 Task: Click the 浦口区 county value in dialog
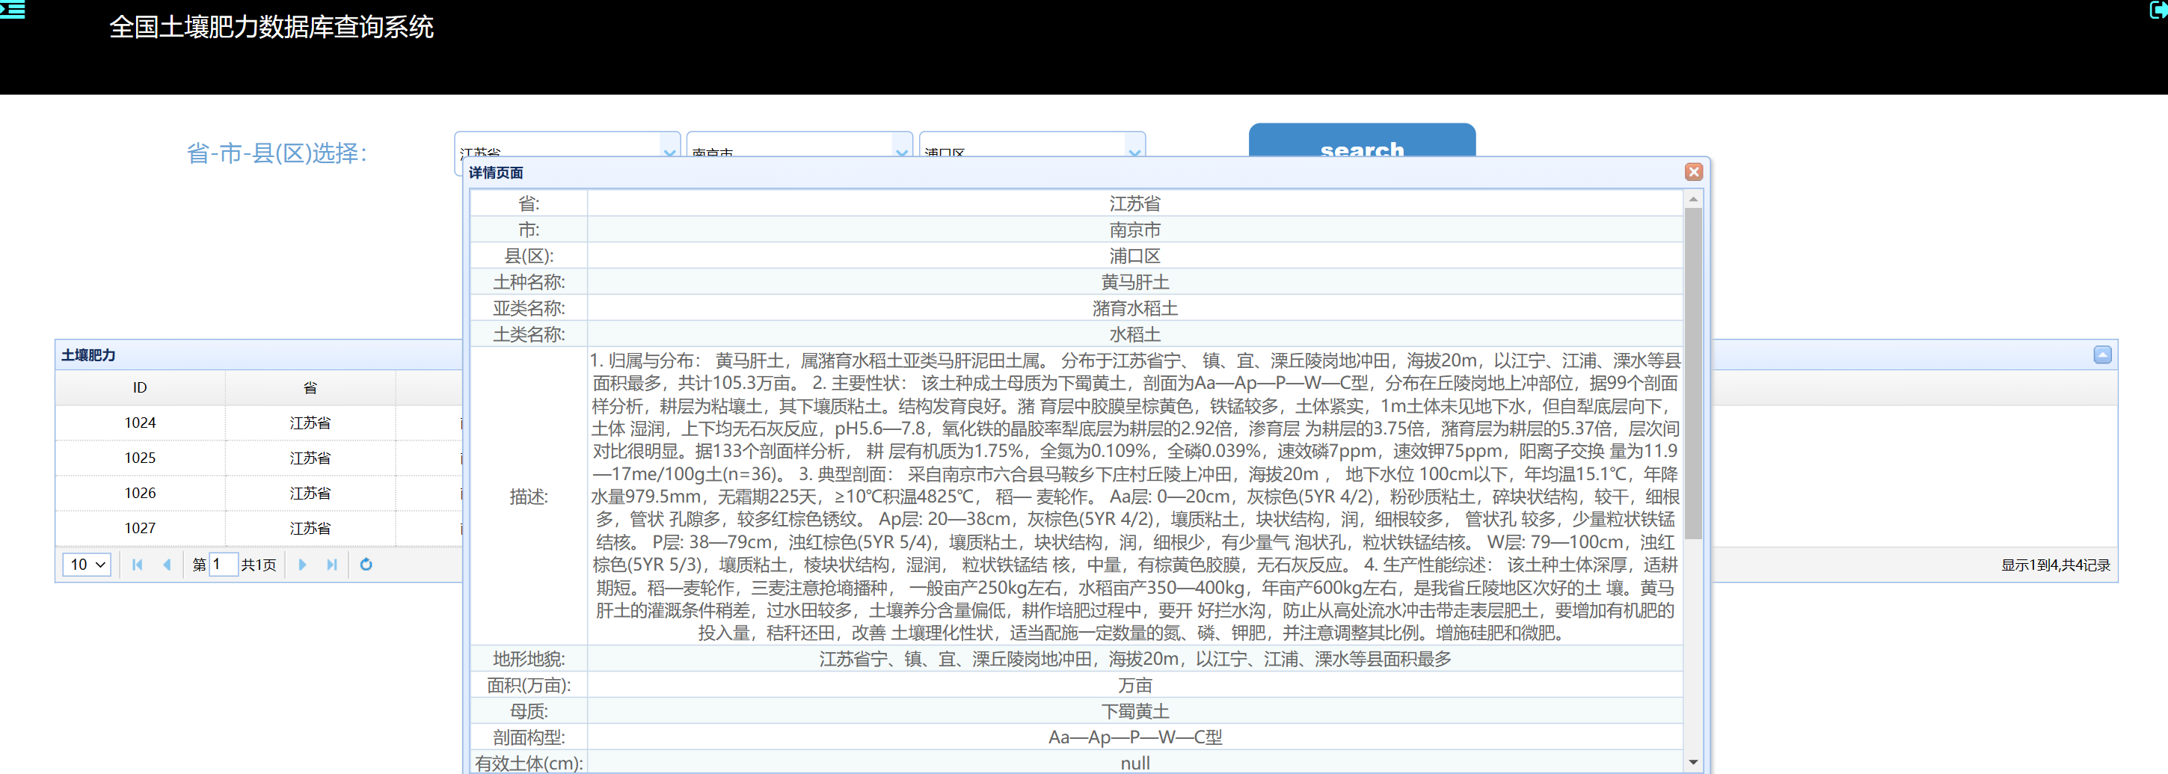[1134, 256]
